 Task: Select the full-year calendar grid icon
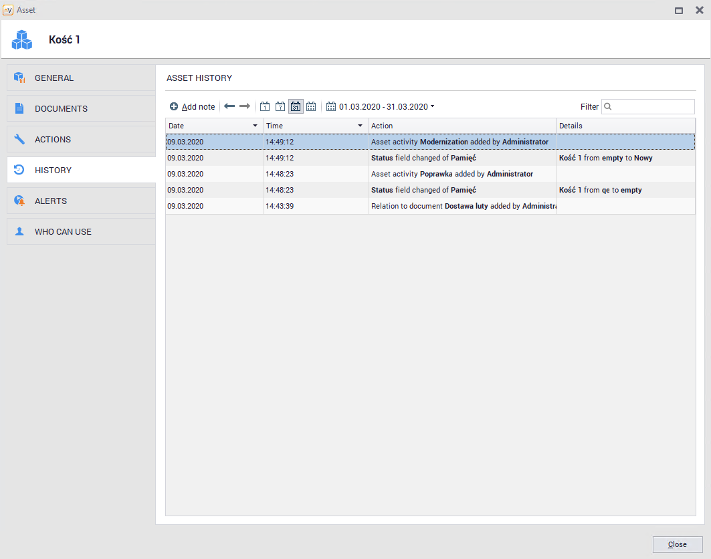311,106
